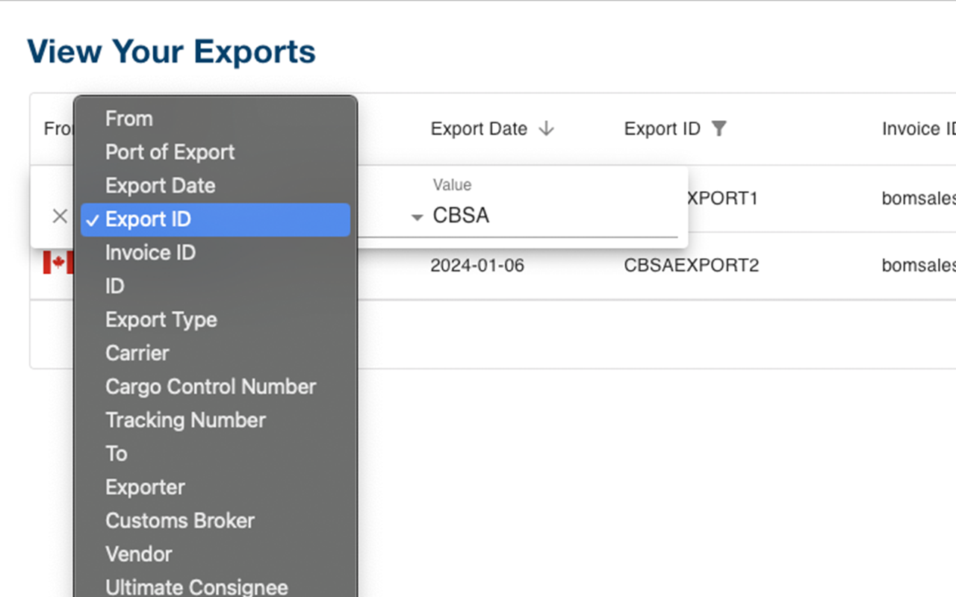The width and height of the screenshot is (956, 597).
Task: Click inside the Value input field
Action: [523, 216]
